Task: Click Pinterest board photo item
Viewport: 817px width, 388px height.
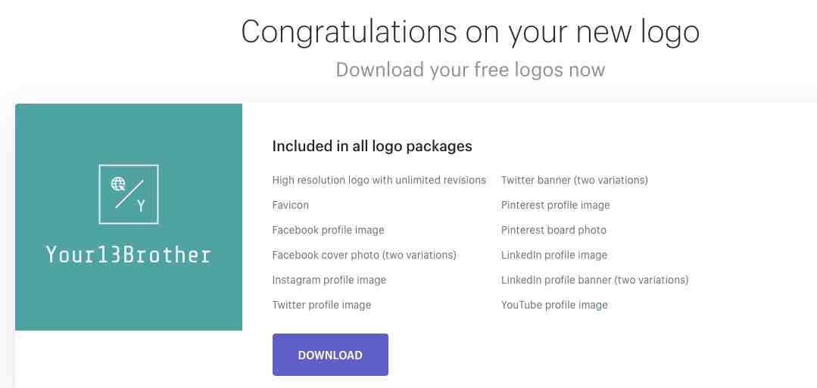Action: [x=554, y=230]
